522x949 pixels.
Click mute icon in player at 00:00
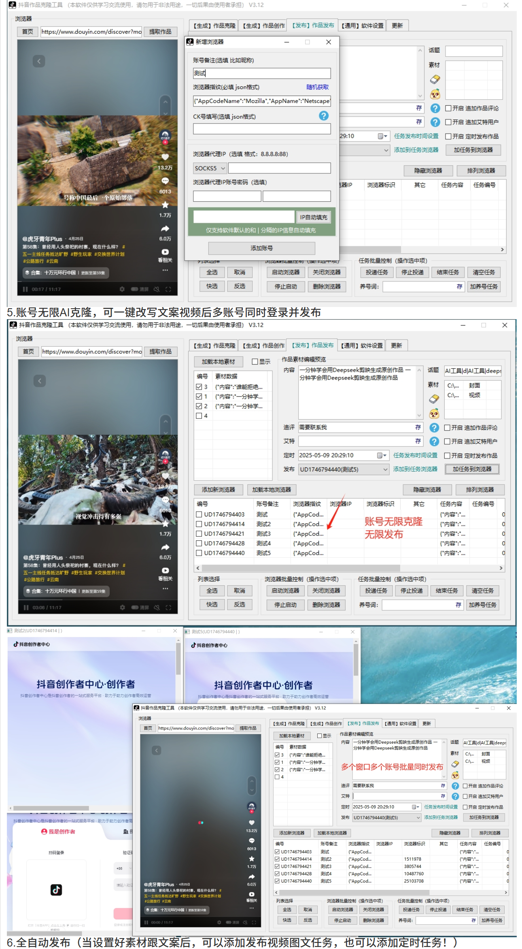tap(245, 922)
